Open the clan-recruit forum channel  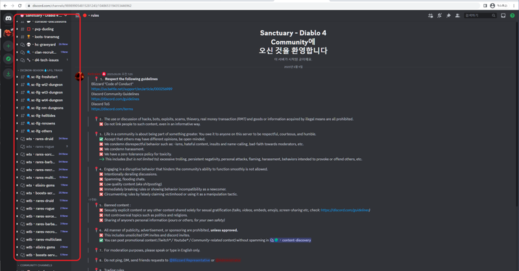tap(43, 53)
